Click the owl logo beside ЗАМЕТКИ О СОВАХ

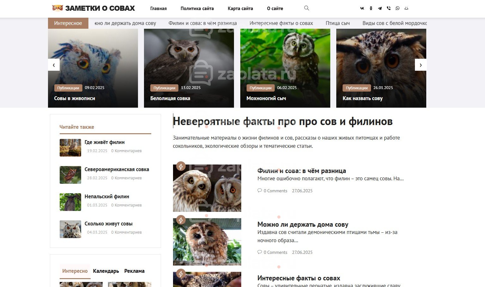(57, 8)
